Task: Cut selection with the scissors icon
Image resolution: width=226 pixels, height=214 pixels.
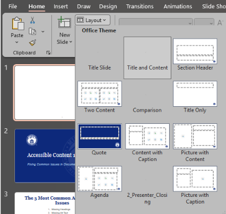Action: point(33,20)
